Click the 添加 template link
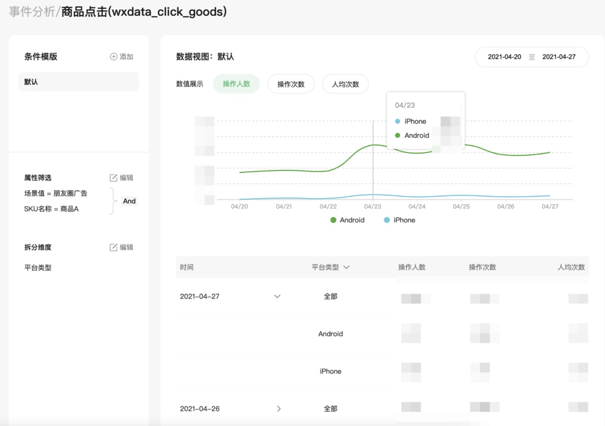Screen dimensions: 605x426 pos(126,56)
